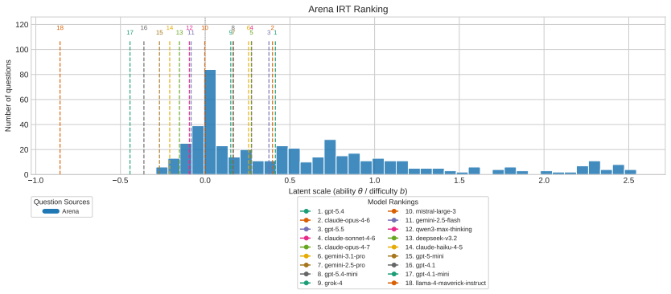Screen dimensions: 671x294
Task: Click the pink rank label "12" above the plot
Action: point(189,28)
